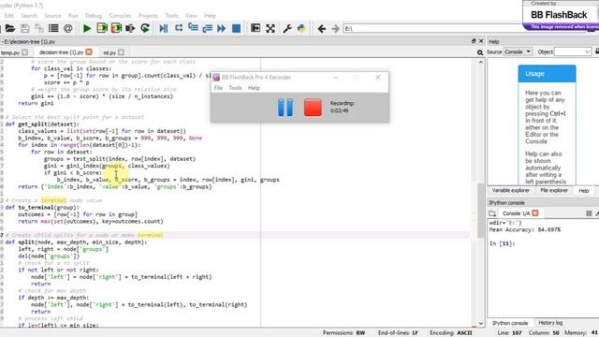Stop the current console command
The image size is (599, 337).
coord(589,213)
